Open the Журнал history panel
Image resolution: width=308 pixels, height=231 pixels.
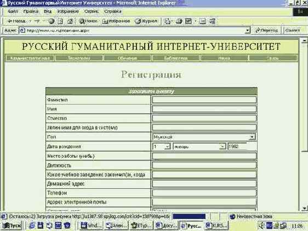146,21
